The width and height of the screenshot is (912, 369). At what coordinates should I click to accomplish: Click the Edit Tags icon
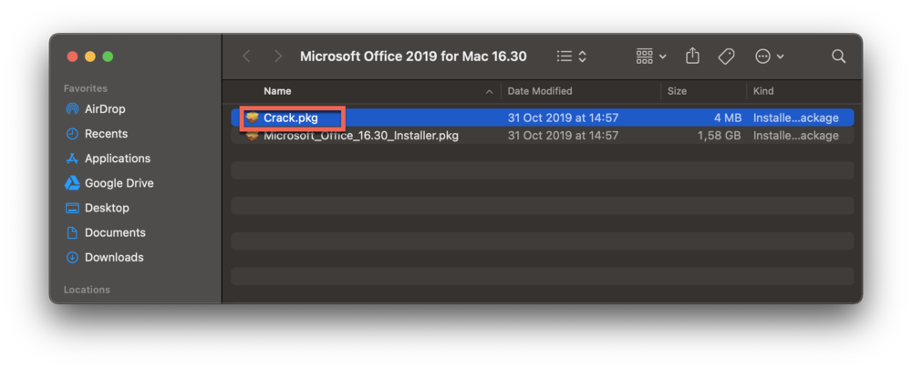coord(726,56)
